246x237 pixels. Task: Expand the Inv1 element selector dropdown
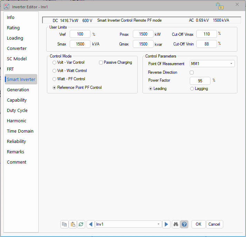coord(159,224)
